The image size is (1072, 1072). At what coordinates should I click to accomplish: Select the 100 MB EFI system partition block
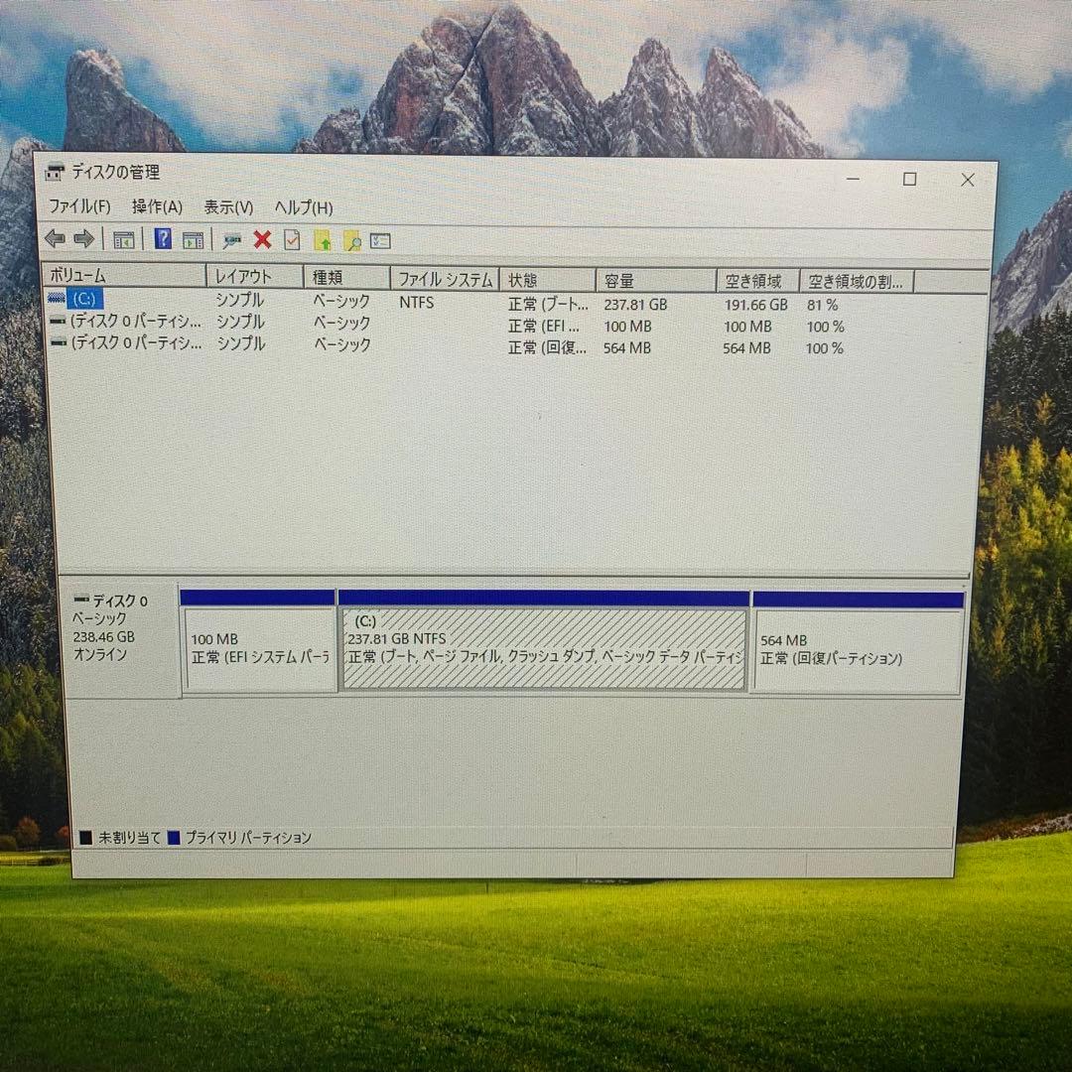click(258, 645)
